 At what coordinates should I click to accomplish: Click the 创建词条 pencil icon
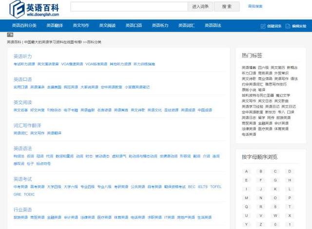click(x=263, y=26)
